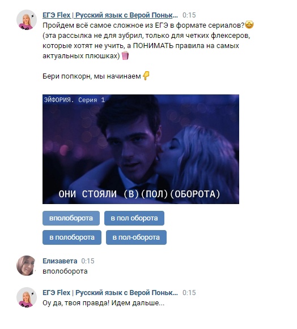Choose the answer "в полоборота"
The image size is (297, 329).
point(72,237)
